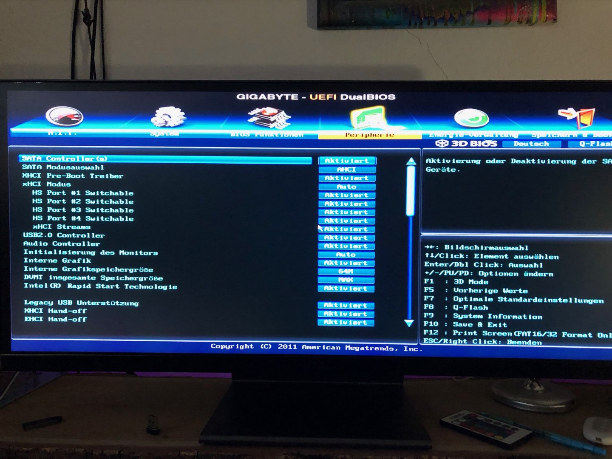The height and width of the screenshot is (459, 612).
Task: Toggle XHCI Pre-Boot Treiber Aktiviert value
Action: (347, 178)
